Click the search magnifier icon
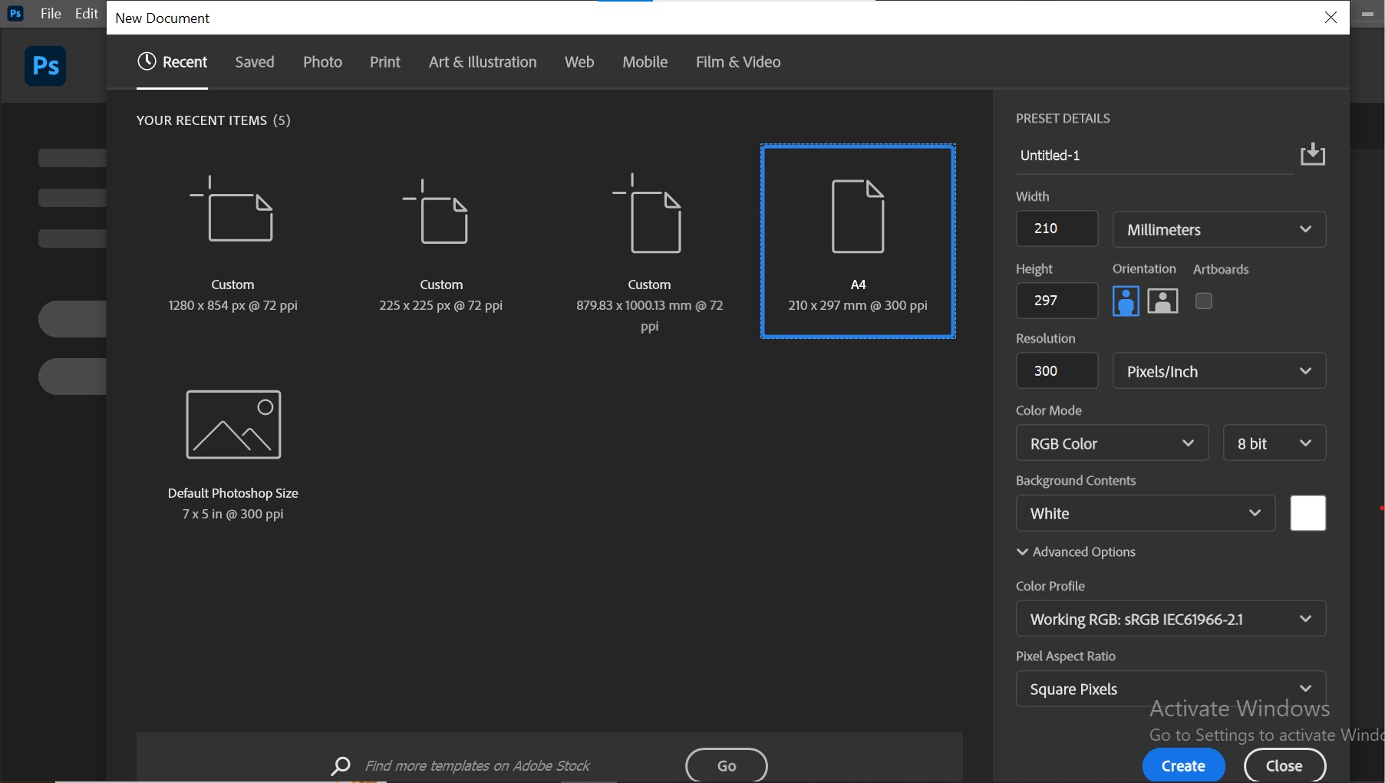 click(341, 765)
